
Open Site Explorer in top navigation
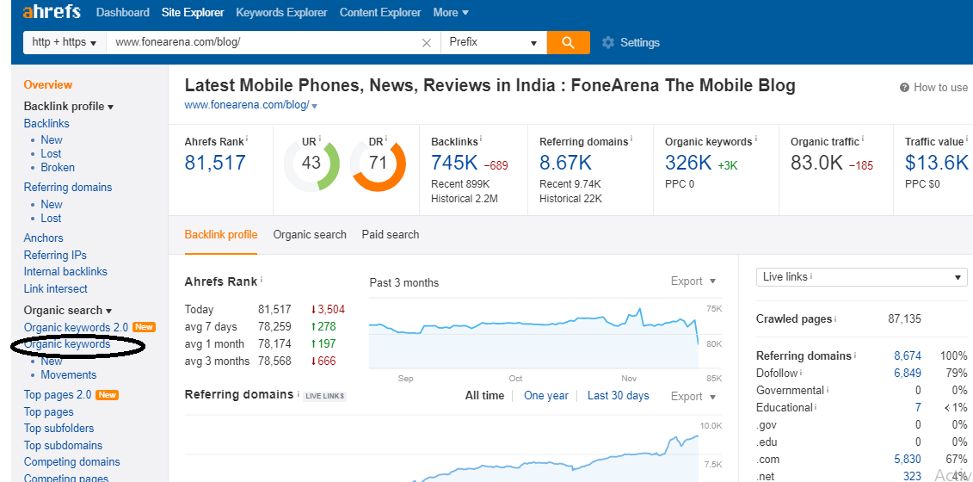pyautogui.click(x=193, y=12)
